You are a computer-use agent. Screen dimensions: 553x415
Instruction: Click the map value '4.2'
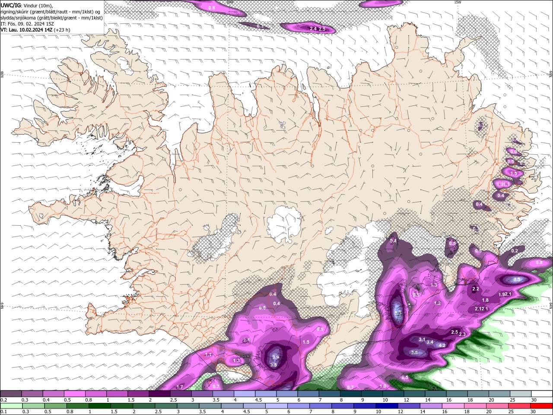point(442,345)
